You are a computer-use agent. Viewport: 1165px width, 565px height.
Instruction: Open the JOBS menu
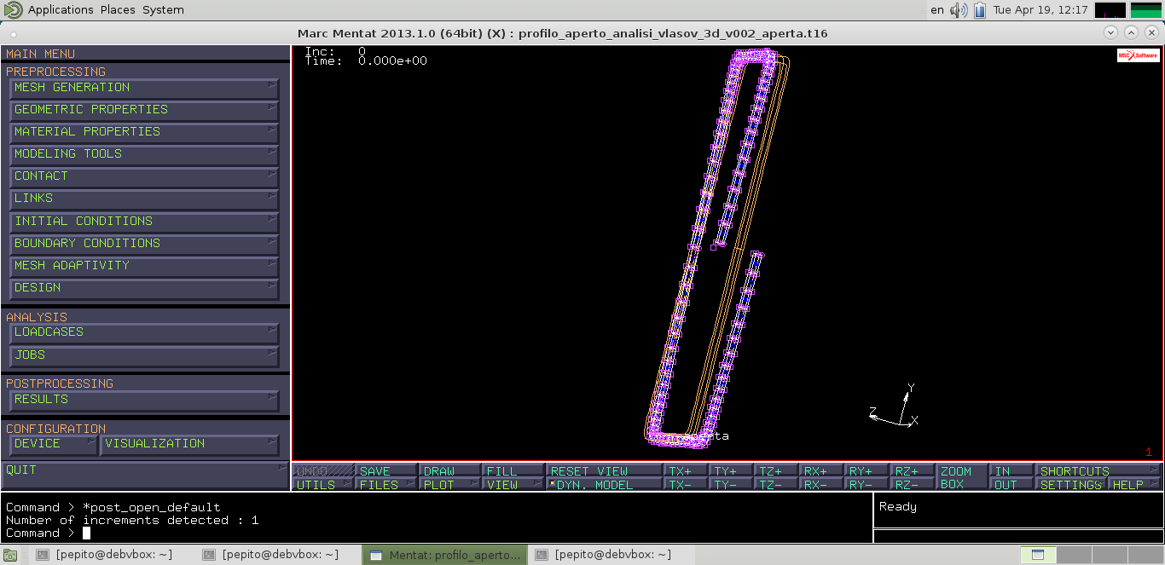pyautogui.click(x=144, y=355)
